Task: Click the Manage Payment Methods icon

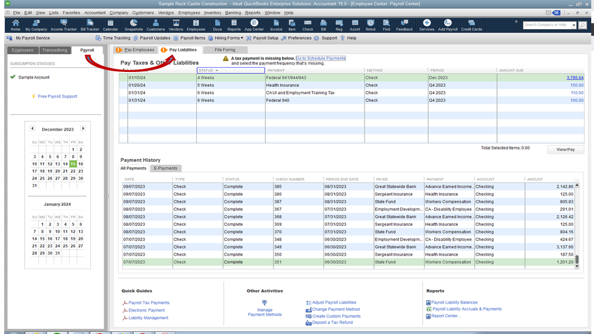Action: coord(265,303)
